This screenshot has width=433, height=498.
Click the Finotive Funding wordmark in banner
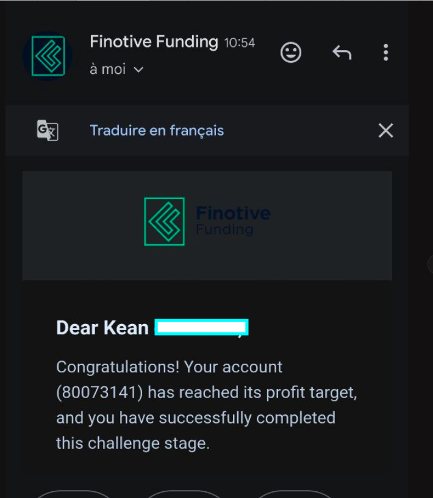tap(233, 221)
